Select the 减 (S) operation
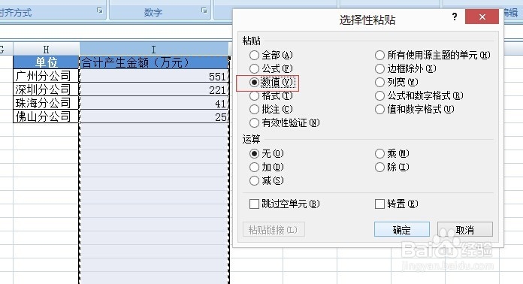 [267, 180]
